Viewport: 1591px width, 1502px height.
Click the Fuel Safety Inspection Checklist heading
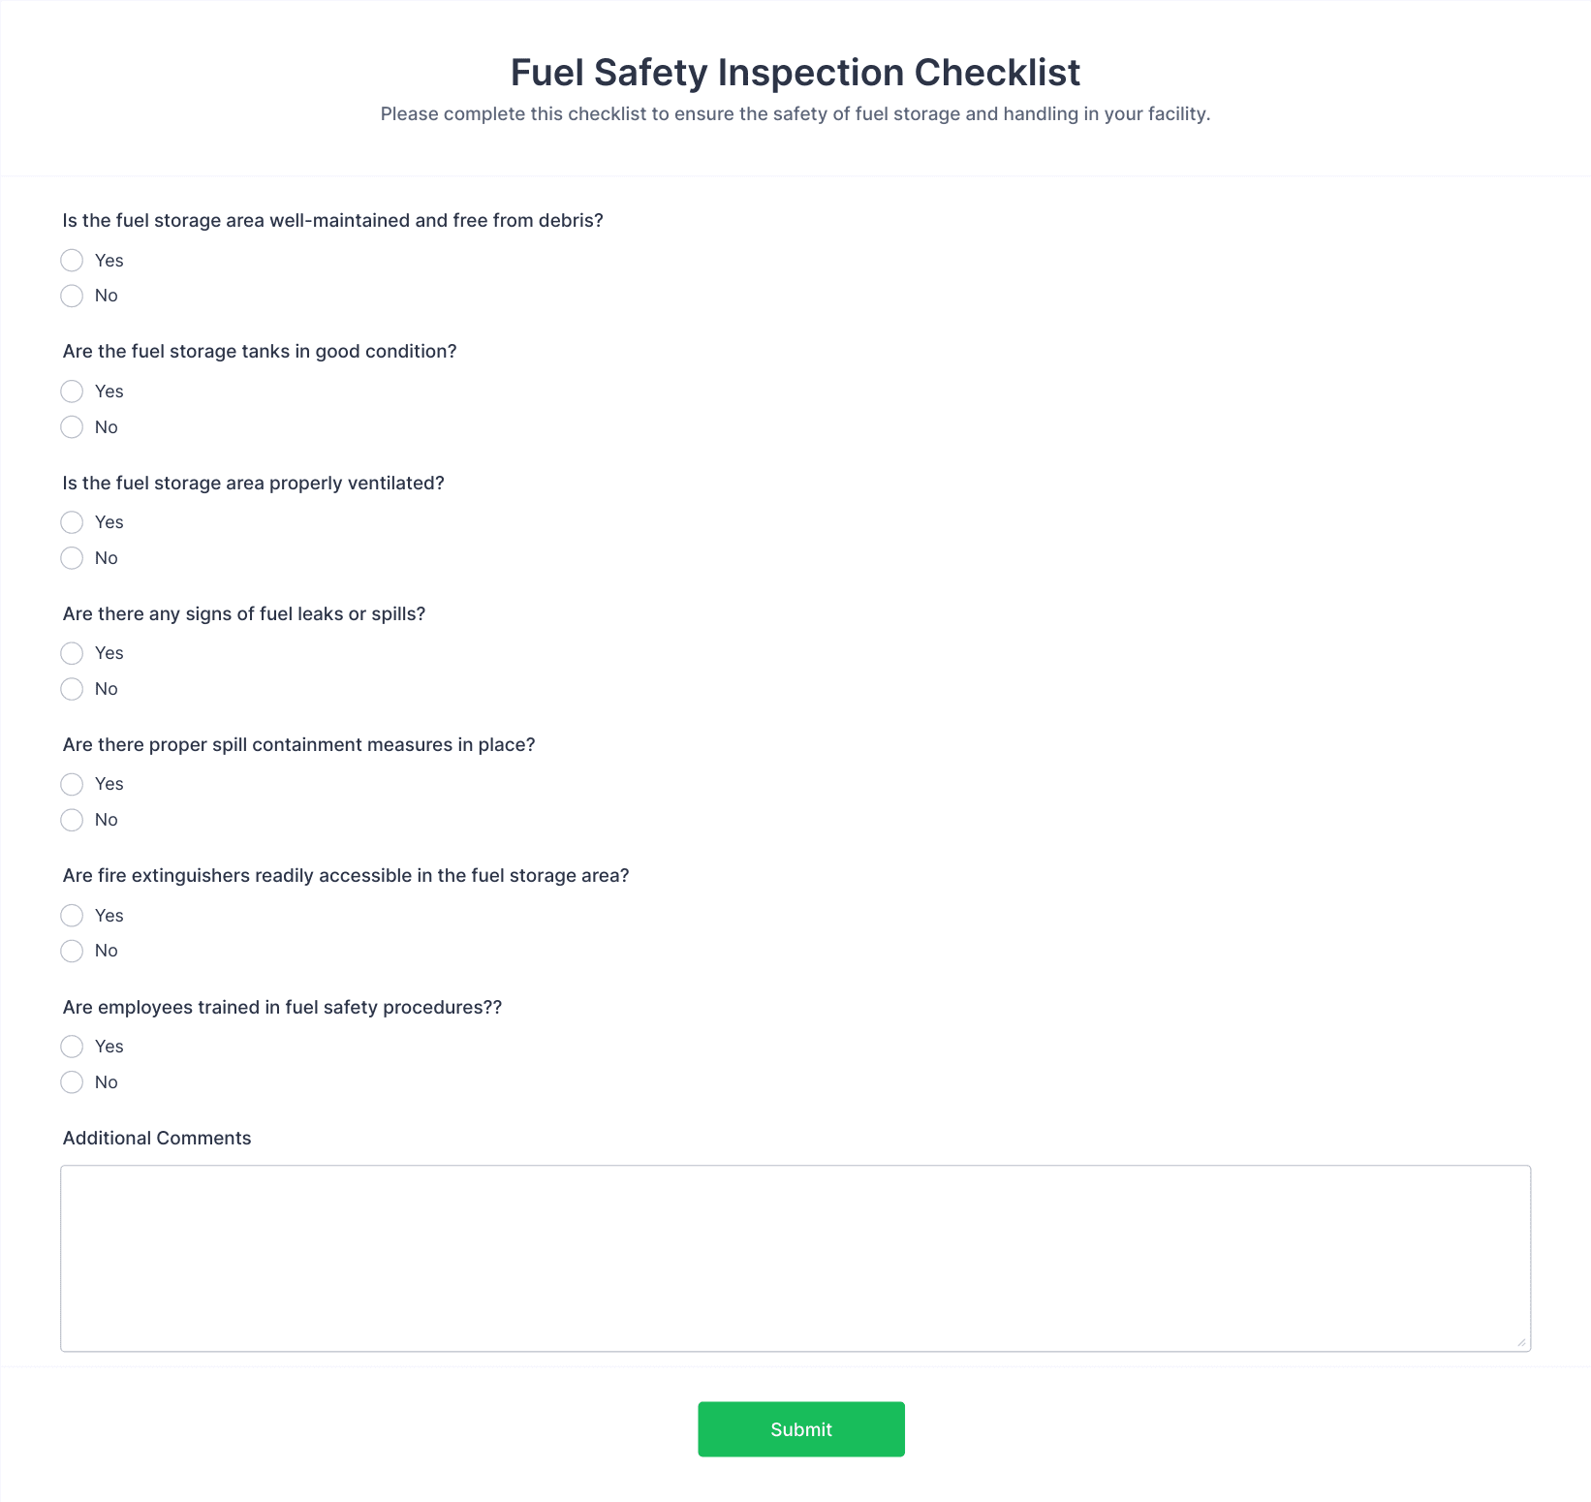pos(795,73)
